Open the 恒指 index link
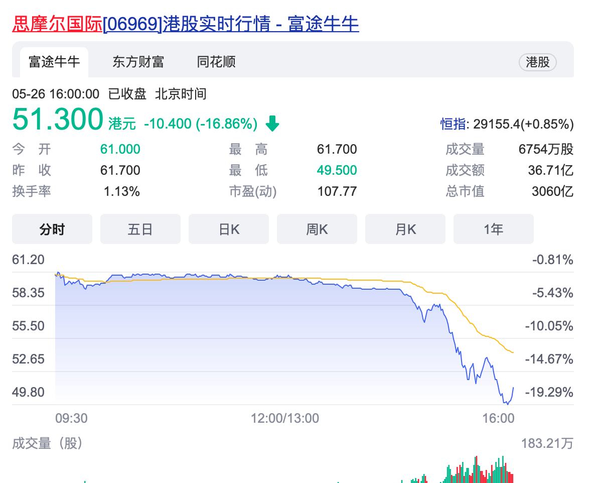Viewport: 602px width, 483px height. tap(453, 124)
